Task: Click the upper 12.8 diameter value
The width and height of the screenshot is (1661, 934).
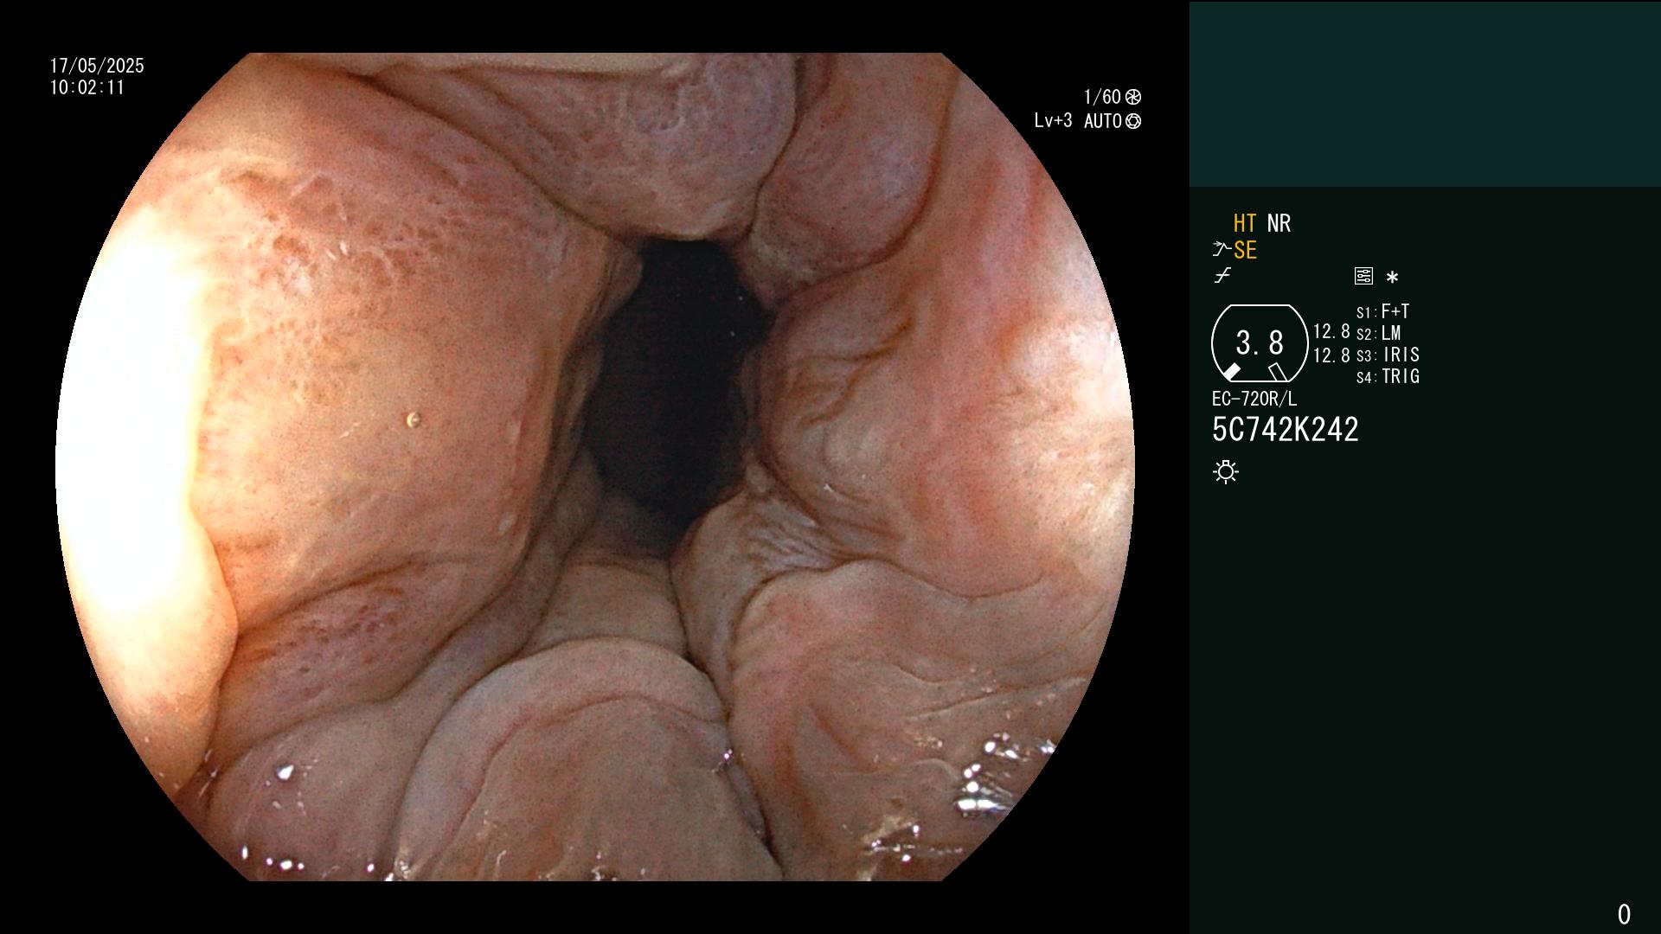Action: pos(1331,331)
